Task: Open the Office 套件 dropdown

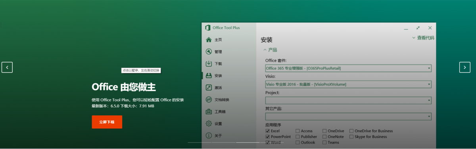Action: pos(348,68)
